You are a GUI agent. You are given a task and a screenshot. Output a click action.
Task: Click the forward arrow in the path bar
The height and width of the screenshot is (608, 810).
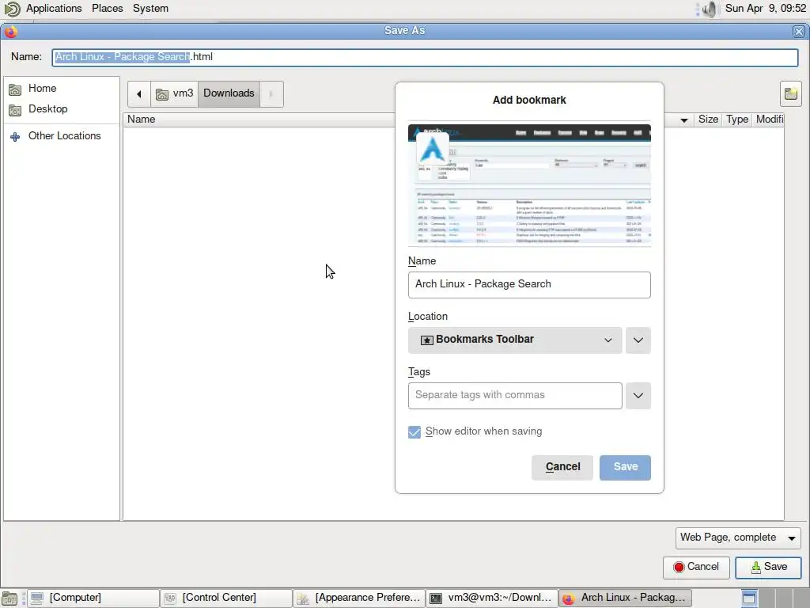[271, 94]
